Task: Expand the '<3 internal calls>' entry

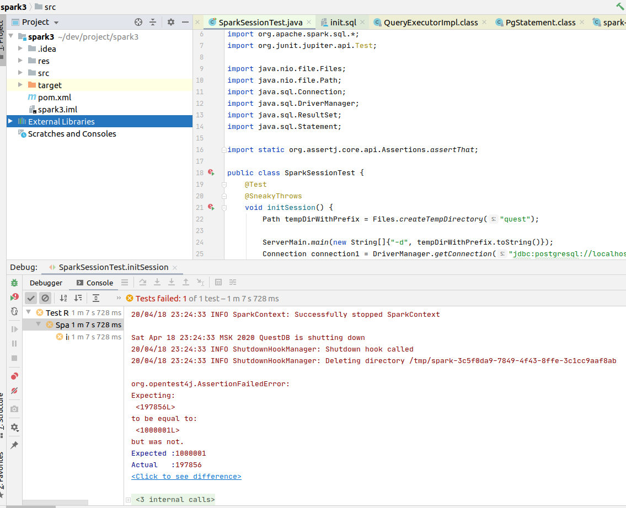Action: (x=128, y=499)
